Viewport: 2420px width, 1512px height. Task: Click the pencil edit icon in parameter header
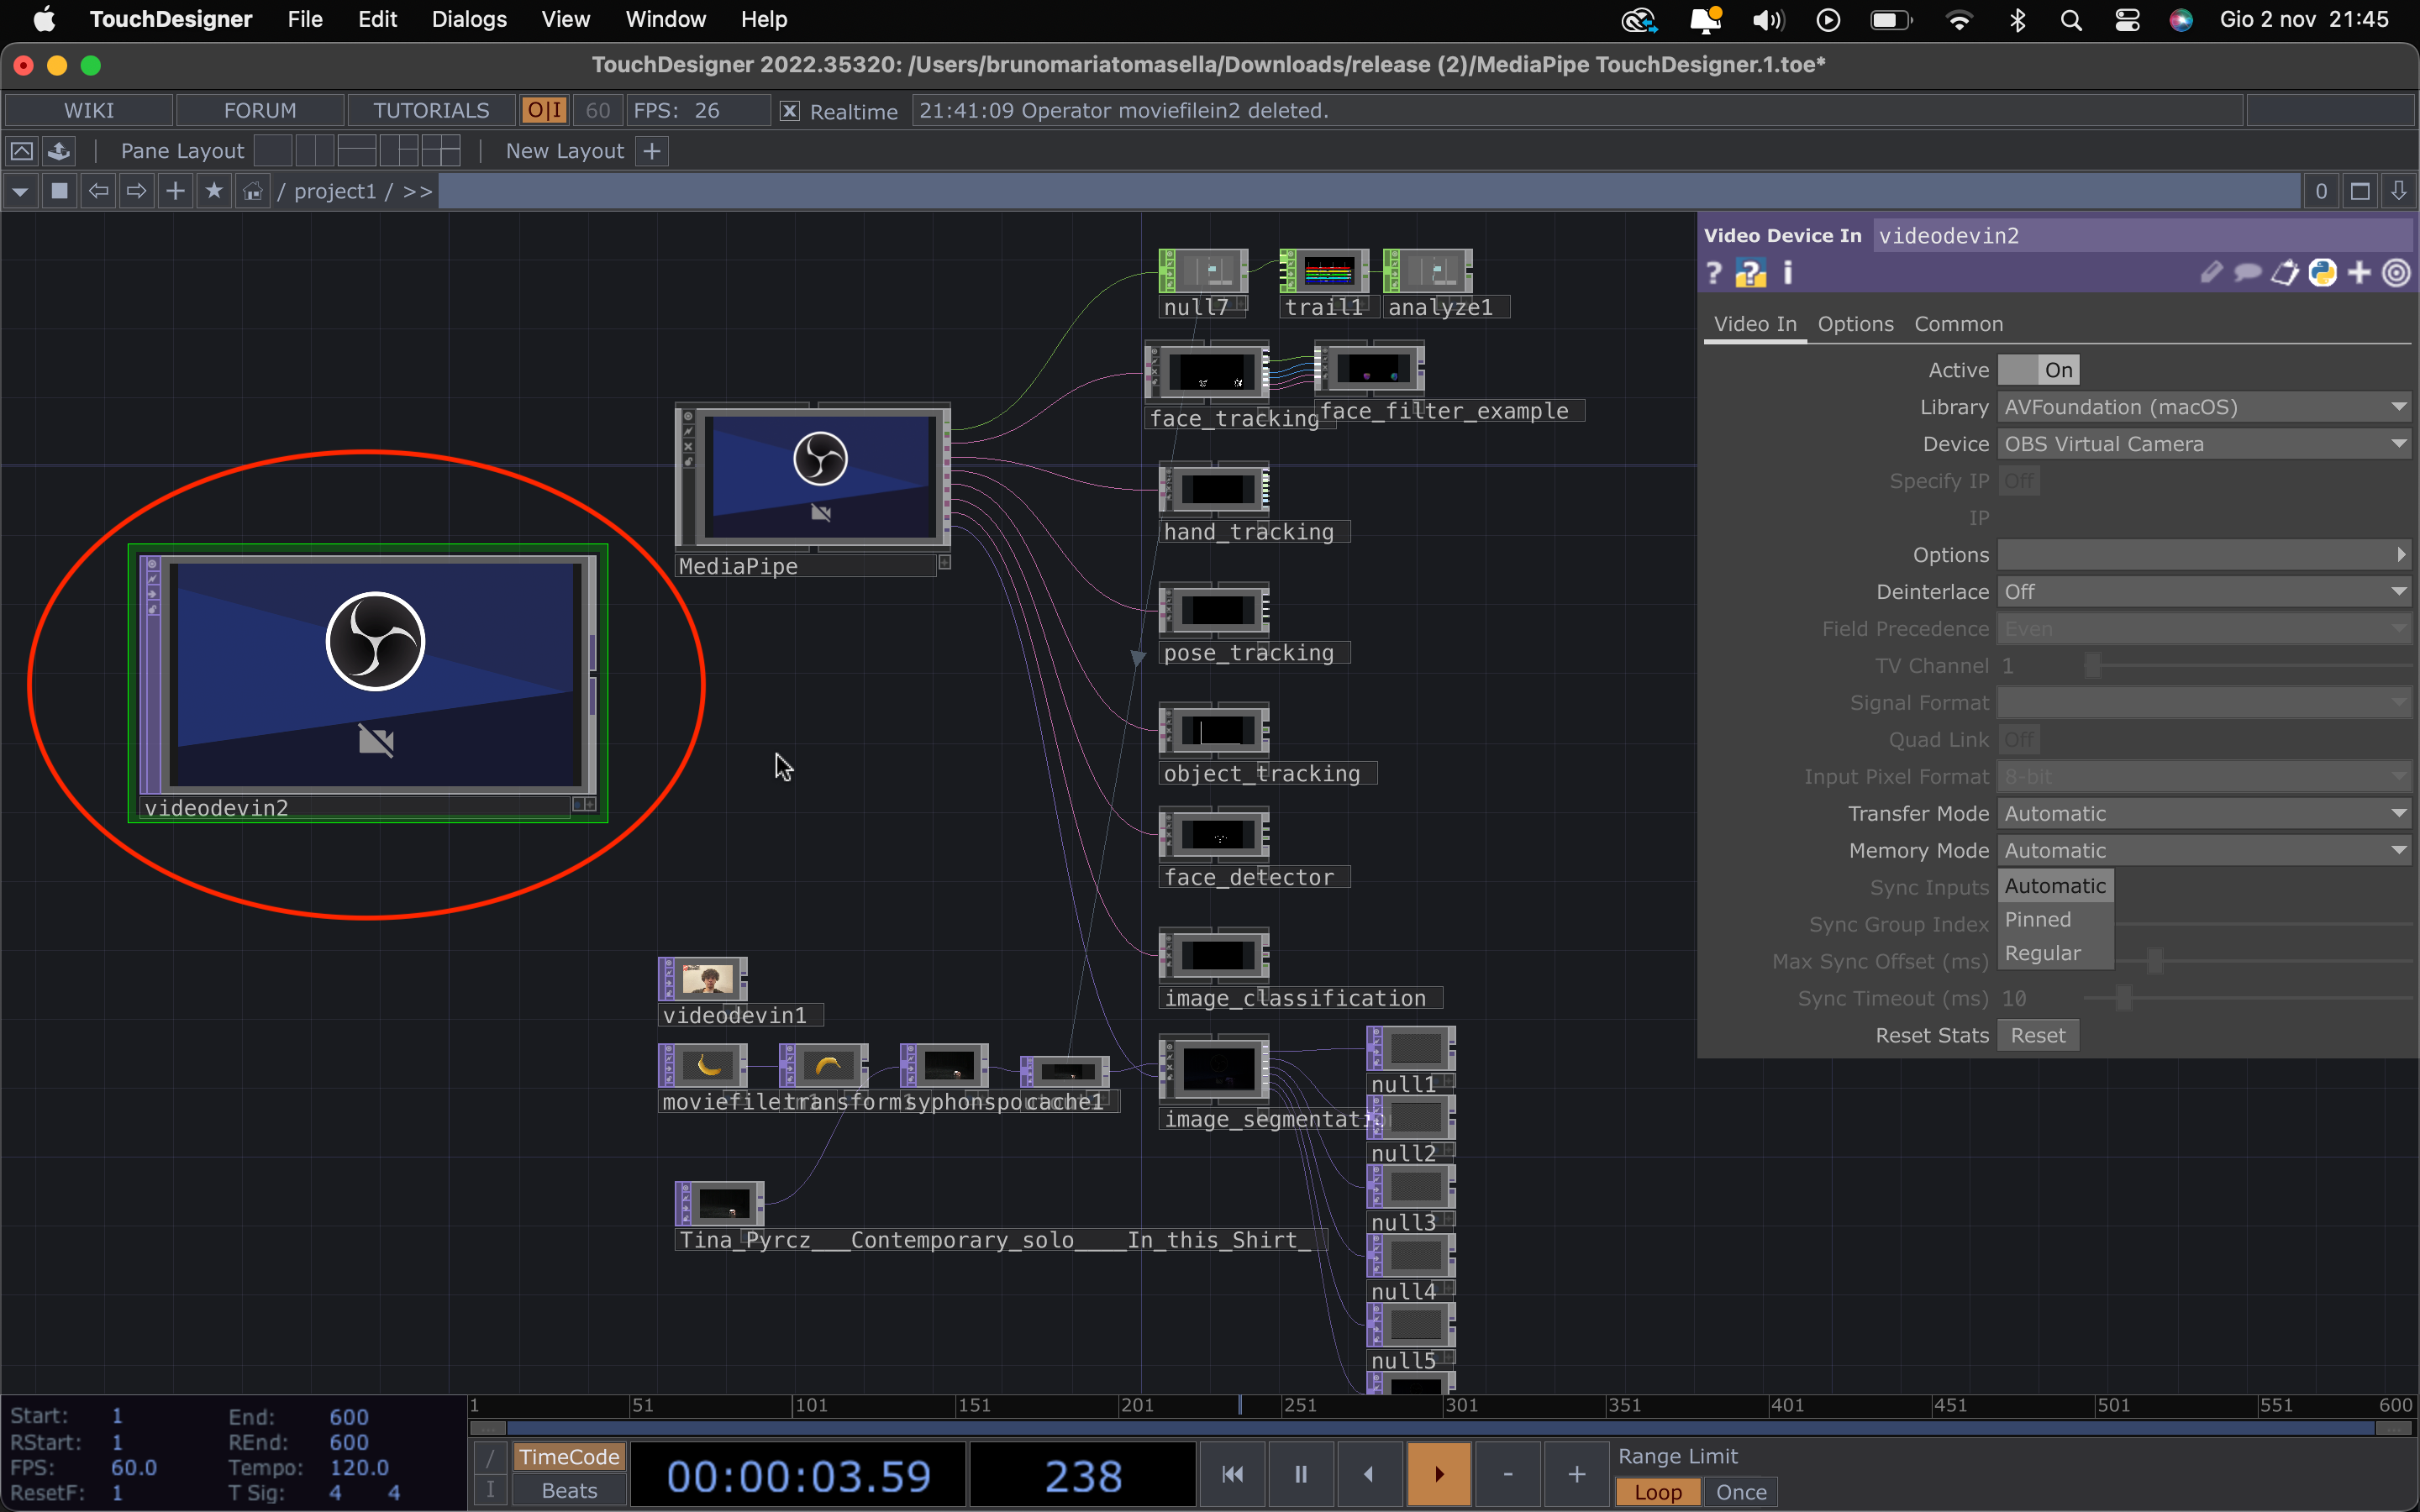click(2211, 273)
